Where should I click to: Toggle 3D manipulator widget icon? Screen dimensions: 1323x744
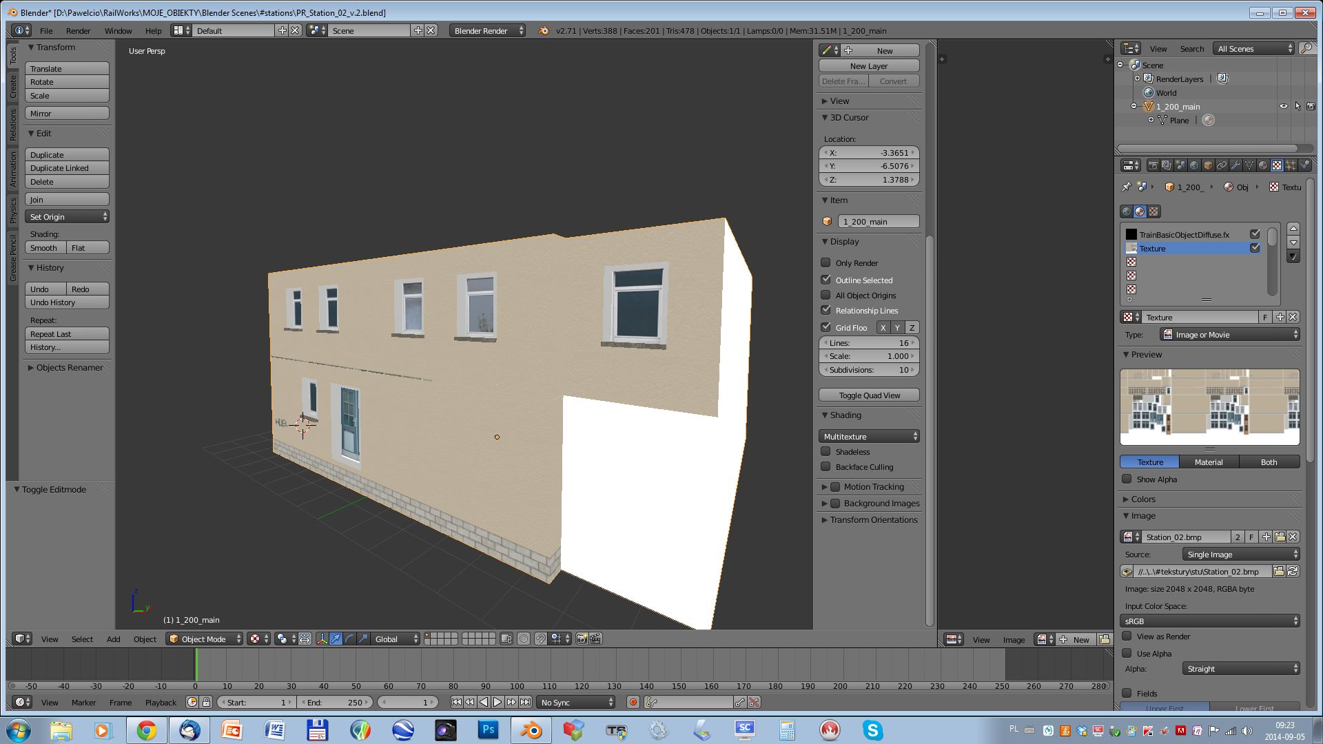(322, 639)
